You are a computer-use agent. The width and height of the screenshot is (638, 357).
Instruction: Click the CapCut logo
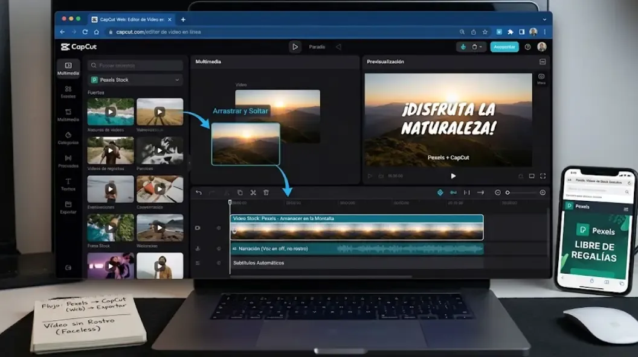[x=79, y=46]
